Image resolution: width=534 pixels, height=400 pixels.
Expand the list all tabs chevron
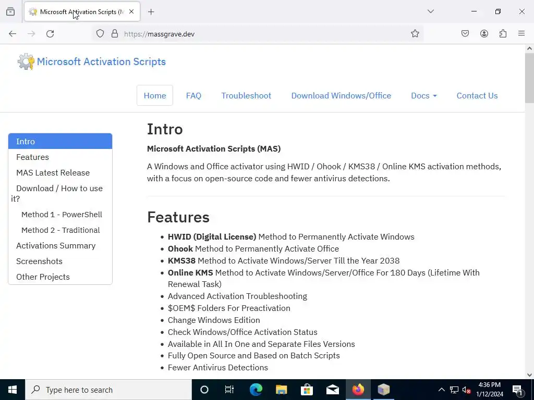tap(431, 11)
